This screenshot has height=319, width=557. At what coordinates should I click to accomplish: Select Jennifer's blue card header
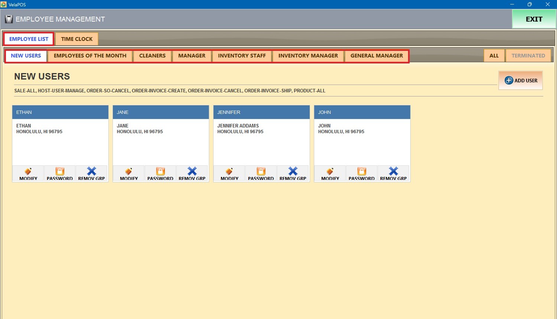[261, 112]
